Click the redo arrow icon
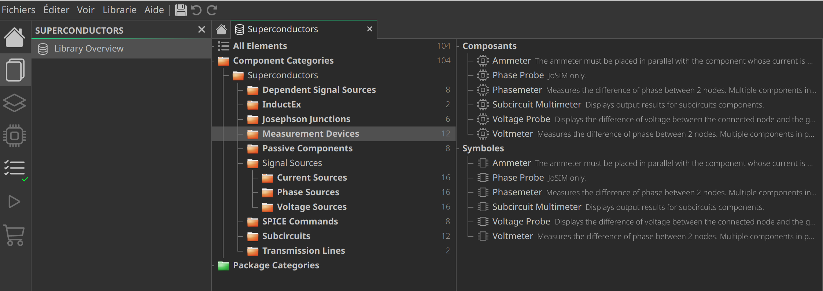The height and width of the screenshot is (291, 823). [212, 10]
